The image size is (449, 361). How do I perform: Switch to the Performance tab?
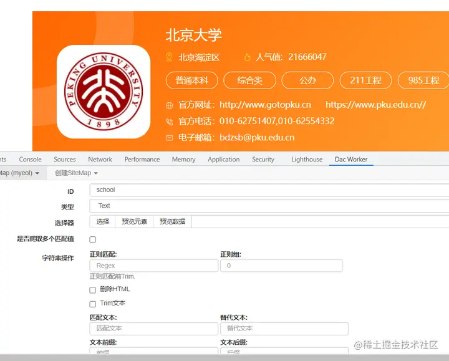pyautogui.click(x=142, y=159)
